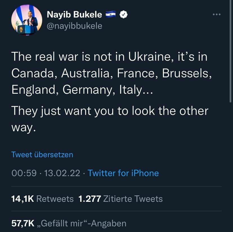Show the 1.277 Zitierte Tweets
Image resolution: width=233 pixels, height=232 pixels.
pos(120,199)
